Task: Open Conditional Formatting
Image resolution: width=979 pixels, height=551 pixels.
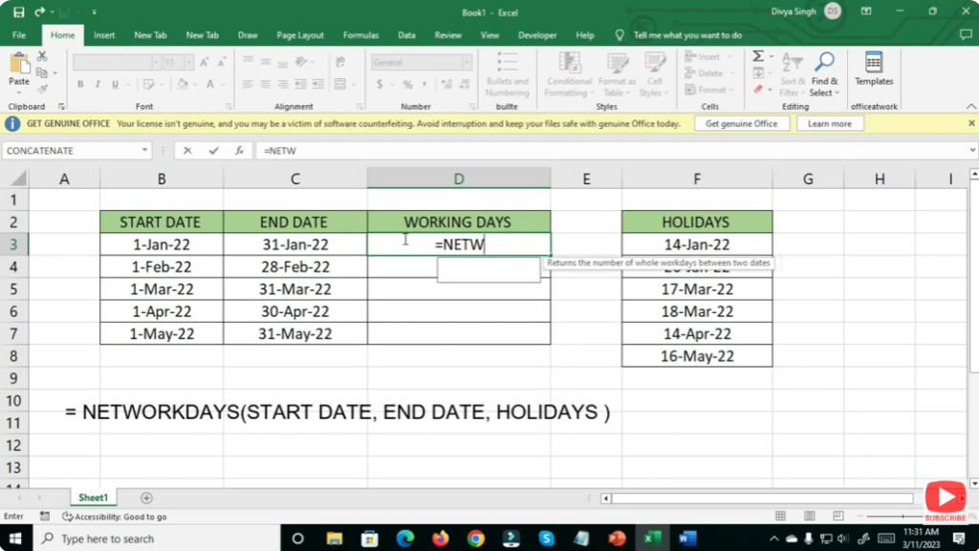Action: [568, 75]
